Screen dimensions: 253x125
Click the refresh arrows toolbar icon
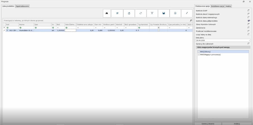[x=141, y=13]
